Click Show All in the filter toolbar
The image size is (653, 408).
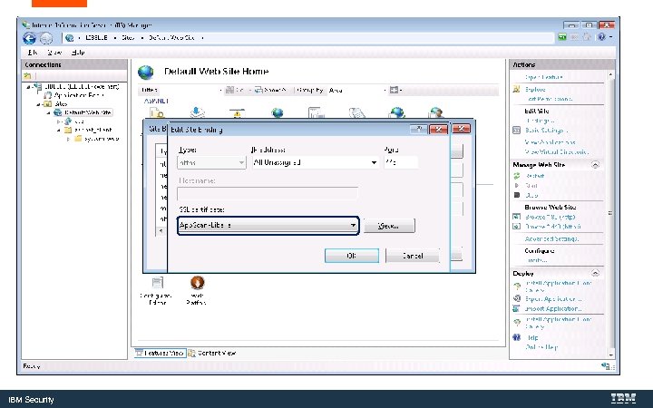click(270, 90)
